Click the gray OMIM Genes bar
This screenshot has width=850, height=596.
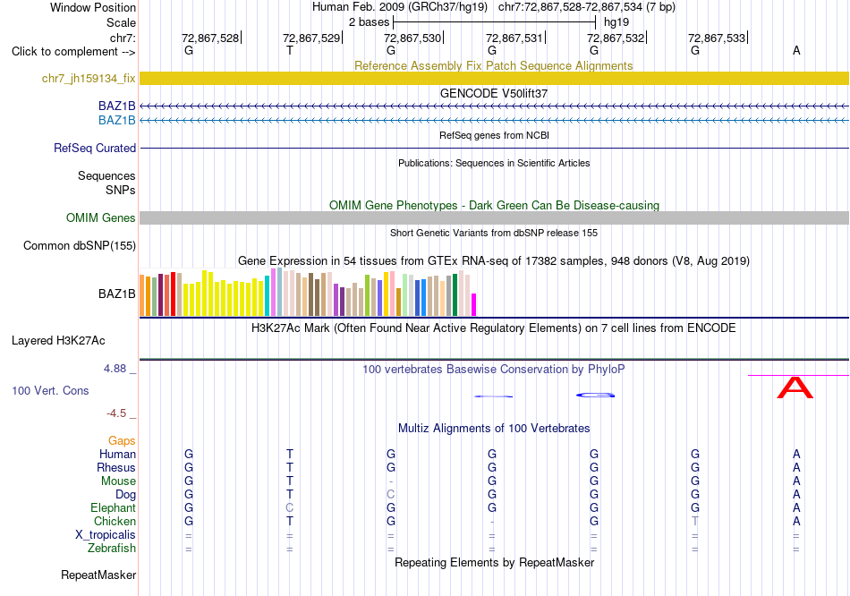[494, 217]
